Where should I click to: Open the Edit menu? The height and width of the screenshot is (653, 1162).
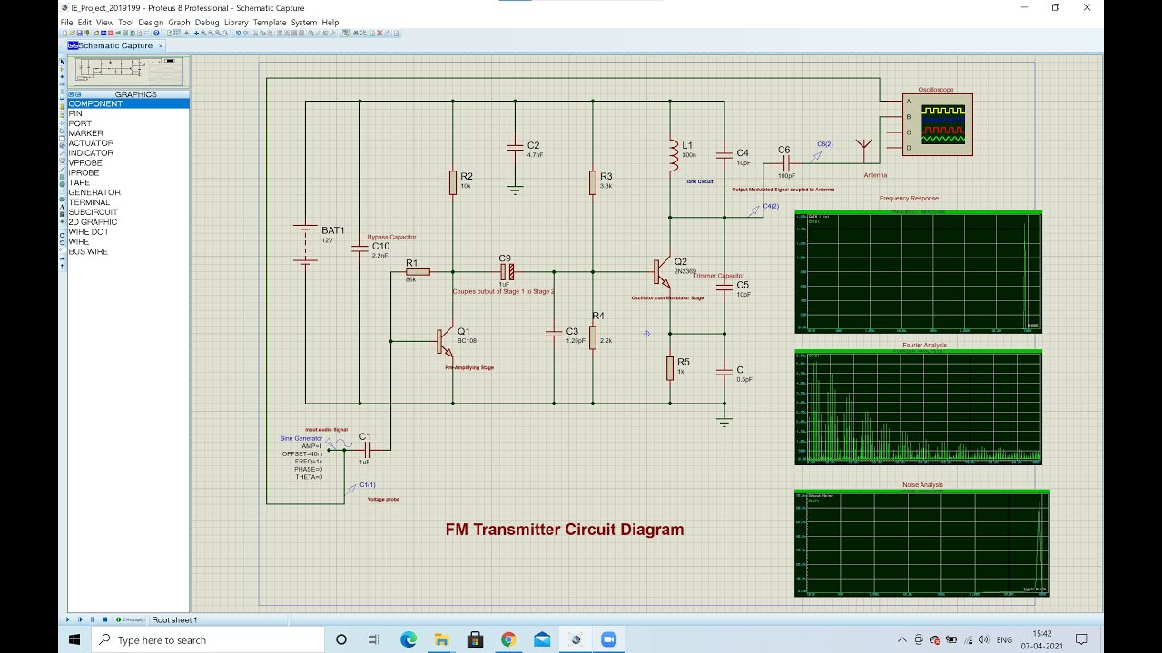tap(84, 22)
